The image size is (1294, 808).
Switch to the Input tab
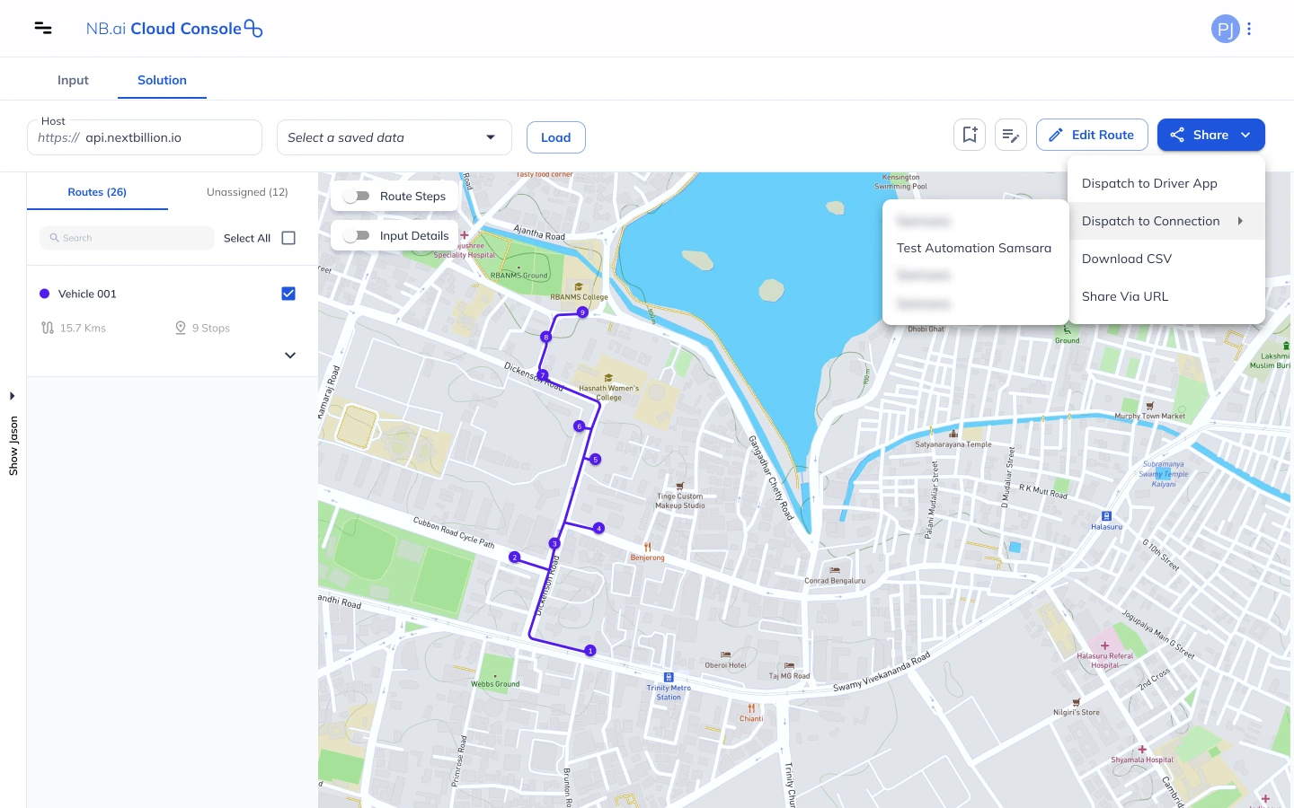(73, 80)
